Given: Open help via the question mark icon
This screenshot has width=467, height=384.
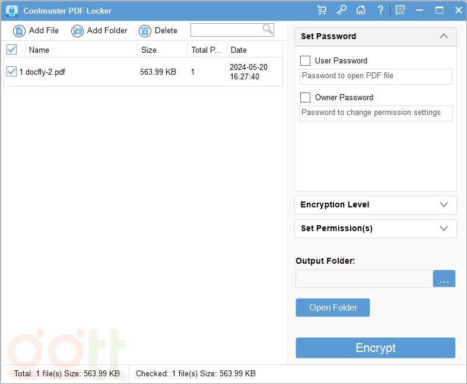Looking at the screenshot, I should point(380,10).
